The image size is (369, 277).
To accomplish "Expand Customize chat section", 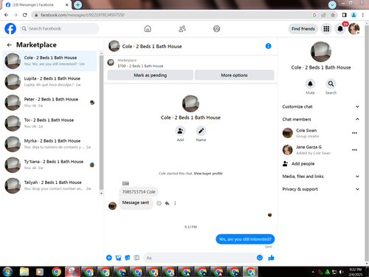I will (x=321, y=106).
